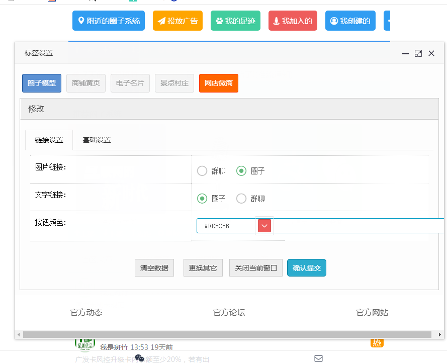Open 附近的圈子系统 location button
This screenshot has width=447, height=363.
point(108,21)
